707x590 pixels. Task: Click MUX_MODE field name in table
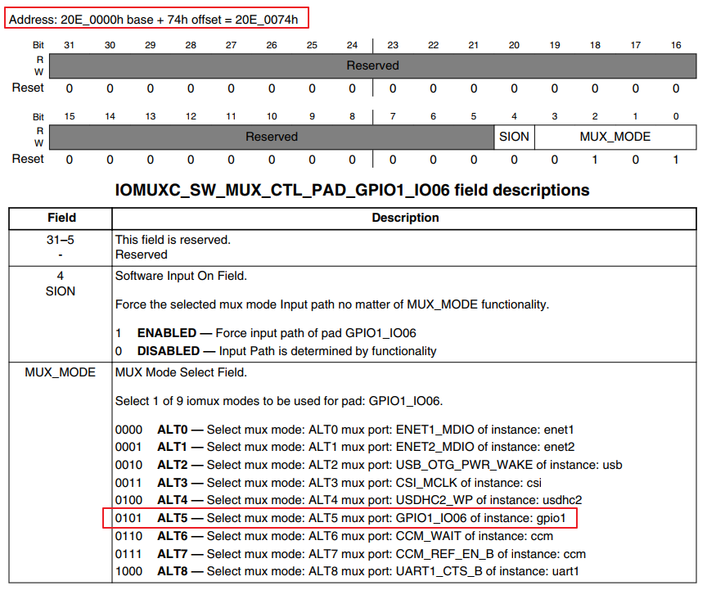61,372
